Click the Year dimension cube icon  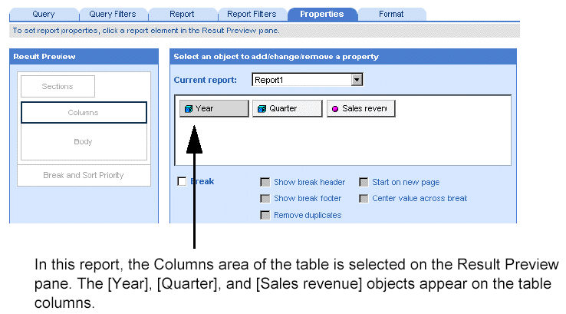[x=189, y=109]
